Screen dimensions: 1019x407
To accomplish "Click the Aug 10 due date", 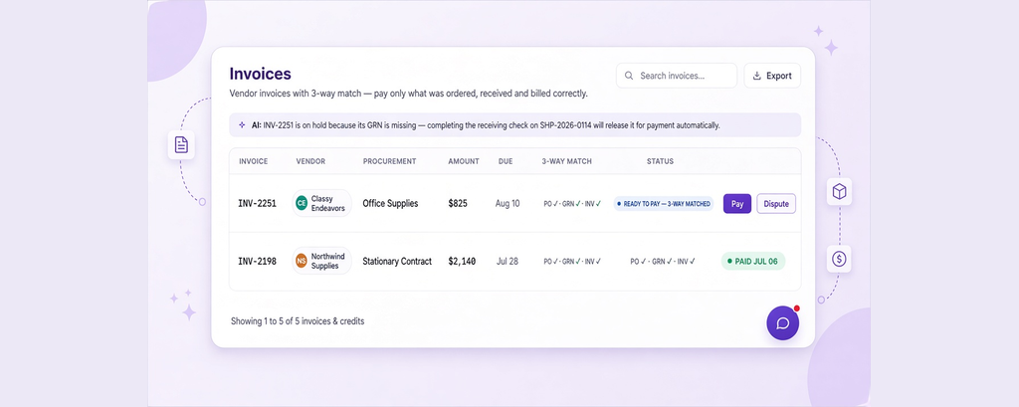I will [508, 203].
